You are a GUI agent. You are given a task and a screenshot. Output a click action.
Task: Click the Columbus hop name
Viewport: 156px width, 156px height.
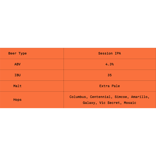pyautogui.click(x=77, y=97)
